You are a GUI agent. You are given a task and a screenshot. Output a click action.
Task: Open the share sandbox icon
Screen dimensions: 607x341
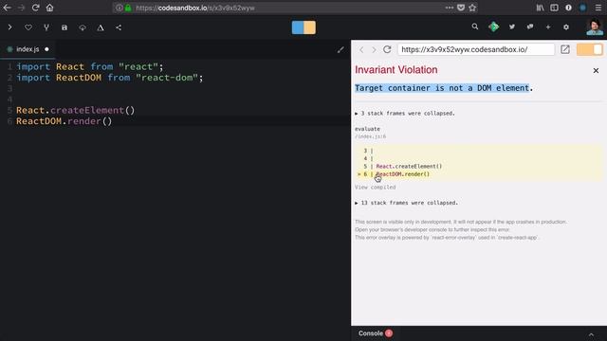pyautogui.click(x=119, y=27)
